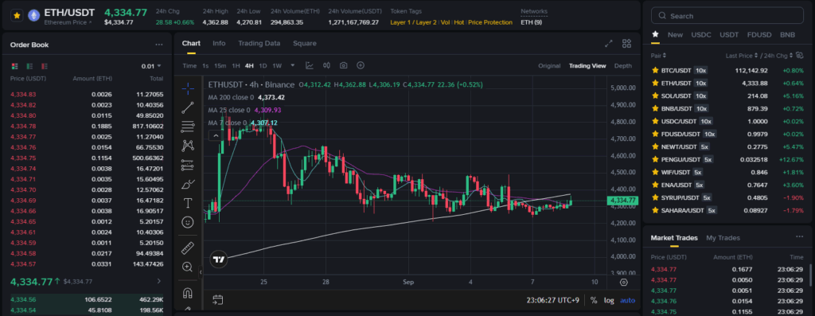Select the 1D timeframe button

[263, 65]
